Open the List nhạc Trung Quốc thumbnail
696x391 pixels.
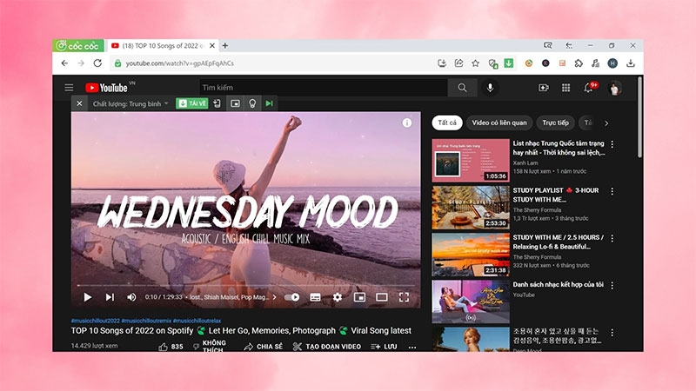coord(471,161)
